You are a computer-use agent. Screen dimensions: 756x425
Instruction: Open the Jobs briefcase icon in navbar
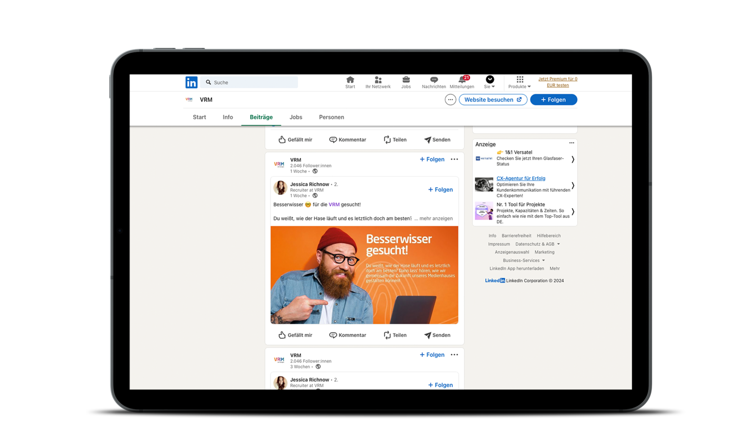[x=406, y=83]
